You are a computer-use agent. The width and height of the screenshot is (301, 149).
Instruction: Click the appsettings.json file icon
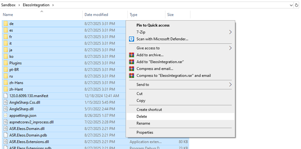coord(6,115)
